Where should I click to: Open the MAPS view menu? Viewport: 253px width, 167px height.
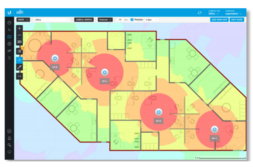pyautogui.click(x=23, y=20)
